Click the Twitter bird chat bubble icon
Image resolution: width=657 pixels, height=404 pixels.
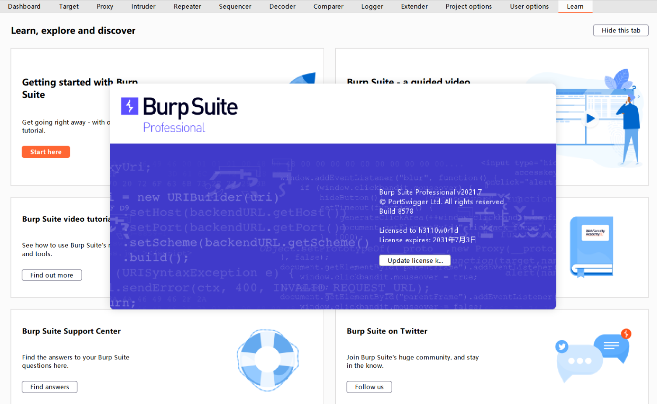pos(562,347)
